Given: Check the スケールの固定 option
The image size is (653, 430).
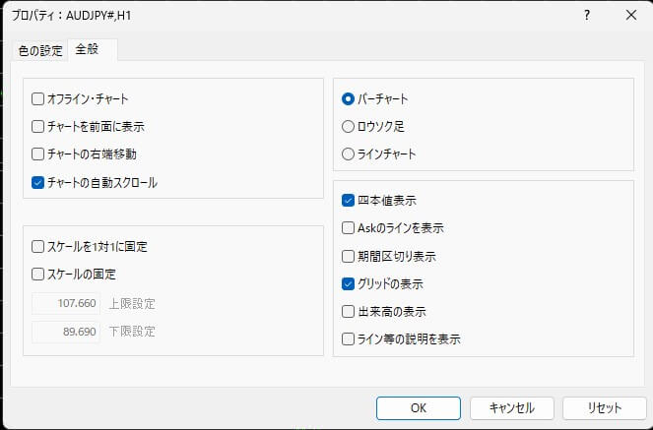Looking at the screenshot, I should (38, 274).
